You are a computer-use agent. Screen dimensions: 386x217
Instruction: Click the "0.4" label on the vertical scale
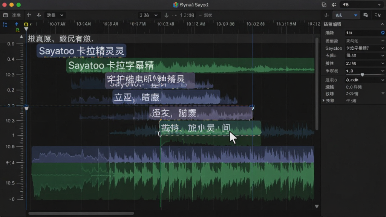tap(11, 59)
